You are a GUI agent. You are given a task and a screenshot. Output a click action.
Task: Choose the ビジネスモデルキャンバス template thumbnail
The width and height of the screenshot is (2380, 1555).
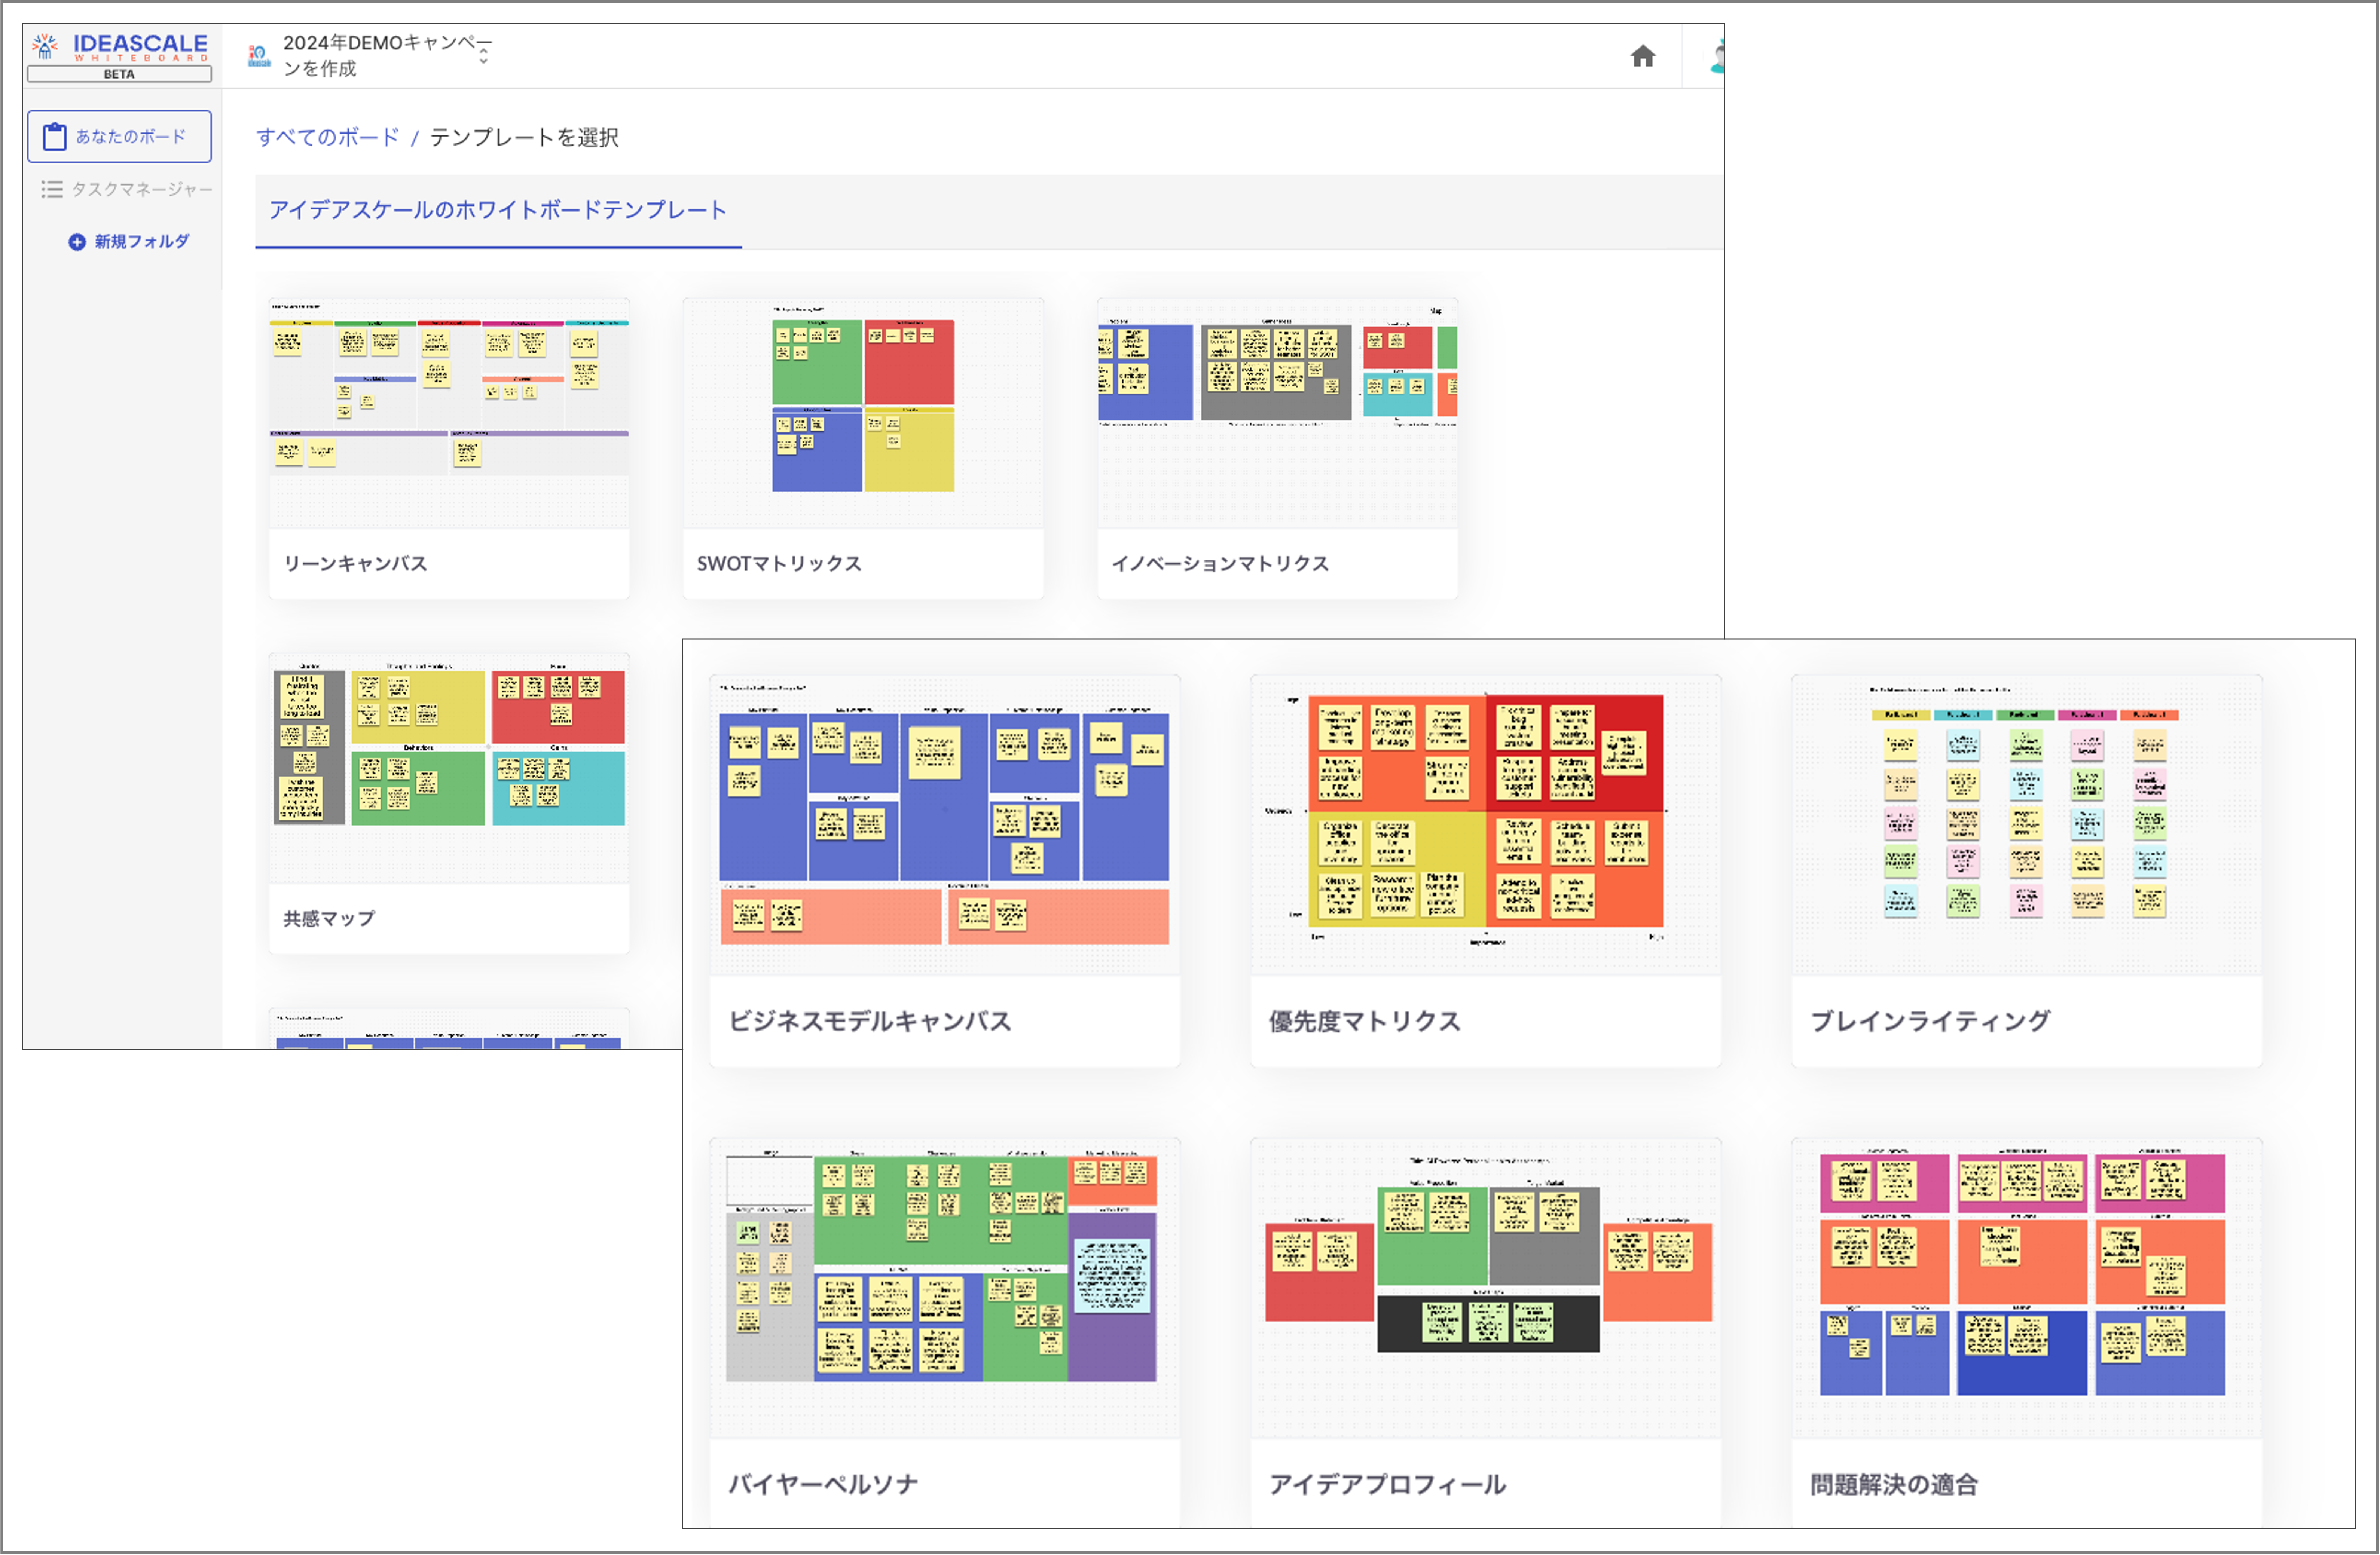coord(945,825)
